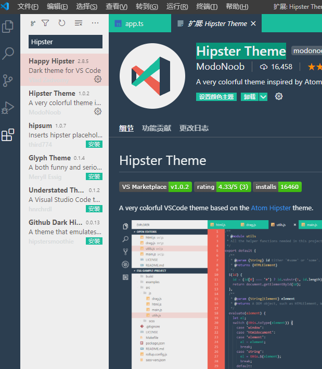Clear extensions search results icon
This screenshot has height=369, width=322.
click(79, 23)
